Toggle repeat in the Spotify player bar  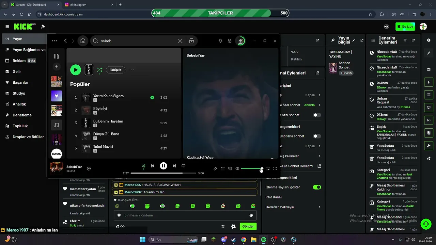[x=183, y=166]
